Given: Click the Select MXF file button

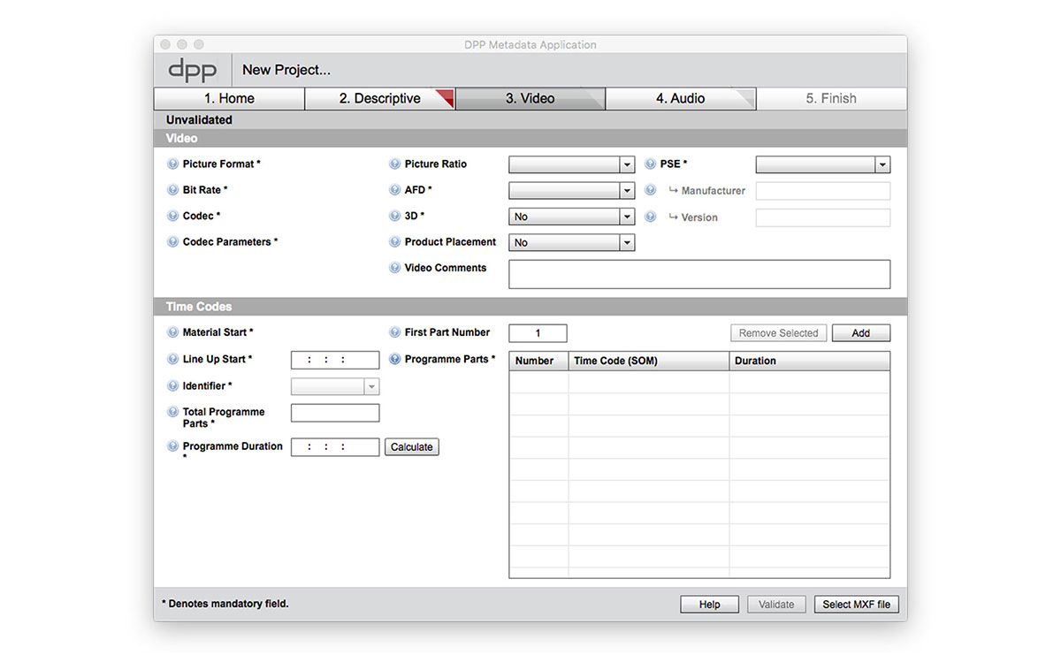Looking at the screenshot, I should (x=856, y=605).
